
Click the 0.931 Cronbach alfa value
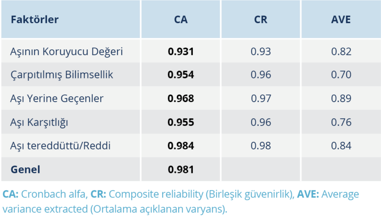click(x=181, y=51)
